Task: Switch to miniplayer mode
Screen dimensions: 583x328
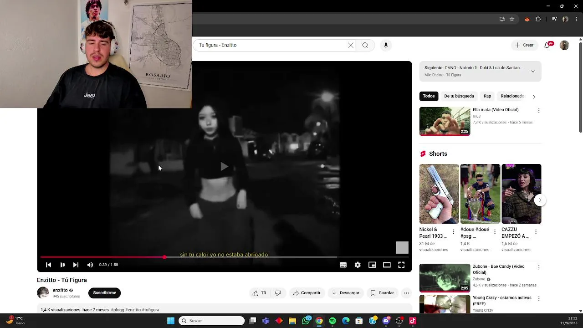Action: (372, 265)
